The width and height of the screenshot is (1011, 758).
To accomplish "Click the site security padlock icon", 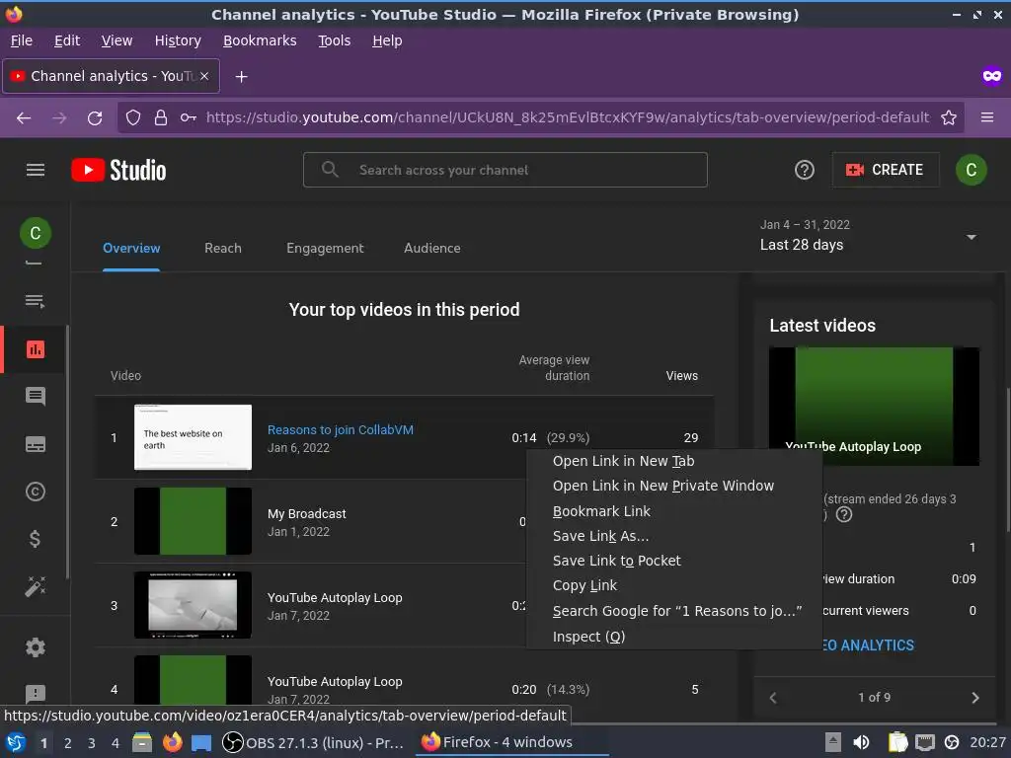I will (161, 117).
